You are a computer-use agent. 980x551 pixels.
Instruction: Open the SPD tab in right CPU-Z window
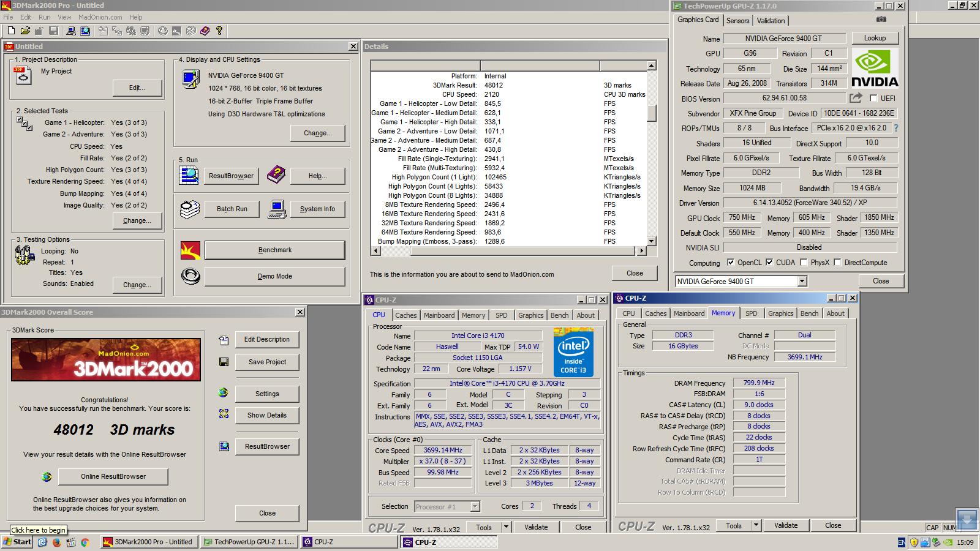[751, 313]
